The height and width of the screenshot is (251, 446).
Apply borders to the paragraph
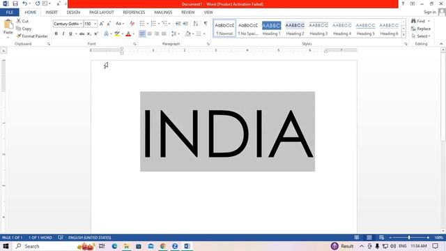(x=199, y=34)
